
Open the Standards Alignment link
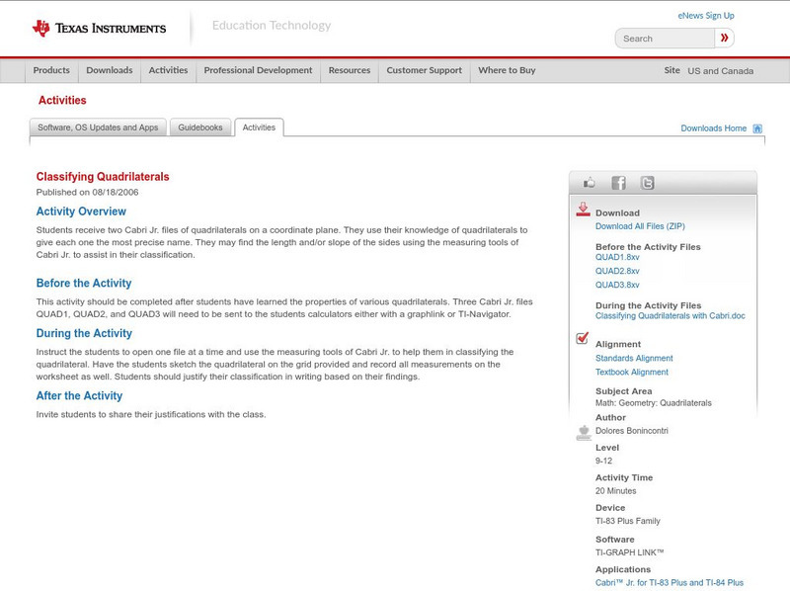click(634, 358)
